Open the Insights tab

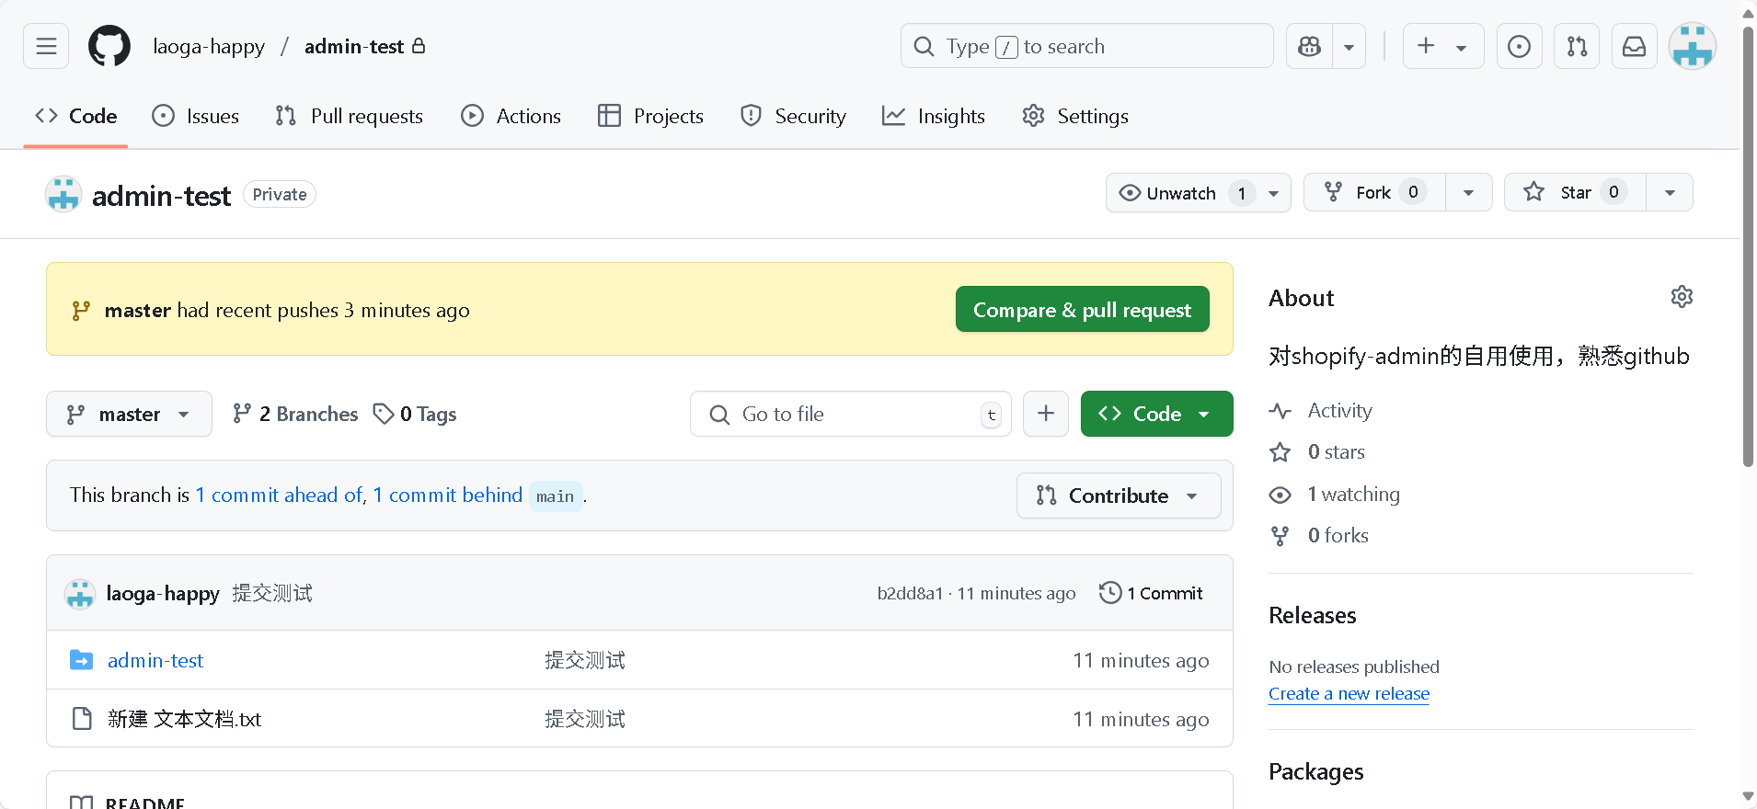[x=934, y=116]
